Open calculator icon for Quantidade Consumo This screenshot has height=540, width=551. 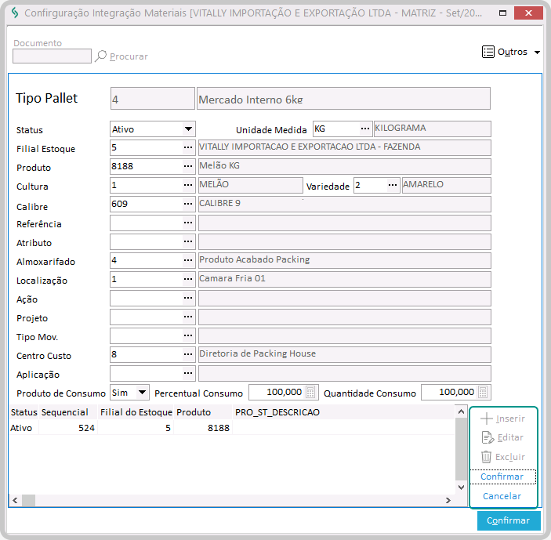coord(484,392)
